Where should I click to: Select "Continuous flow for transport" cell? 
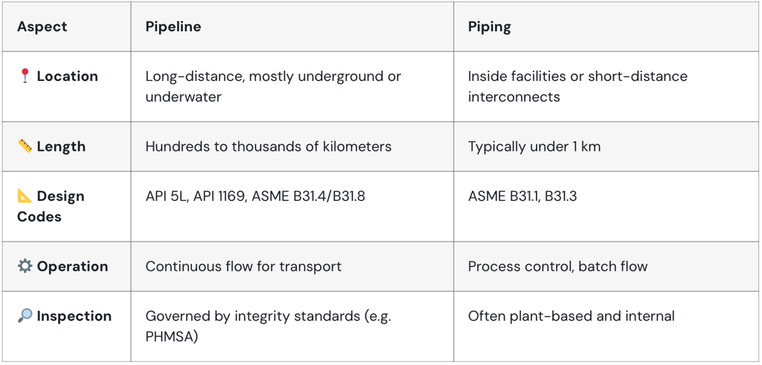243,266
